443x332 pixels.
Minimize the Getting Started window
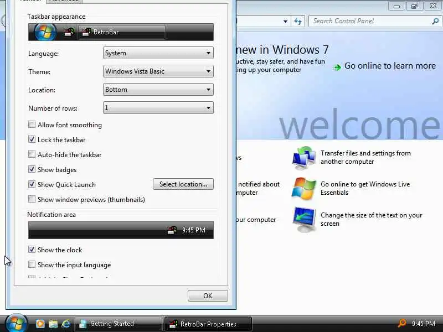click(397, 6)
